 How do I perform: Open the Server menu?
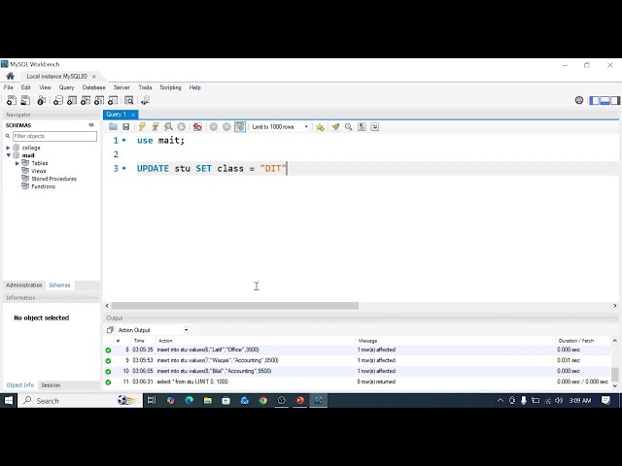click(x=121, y=87)
